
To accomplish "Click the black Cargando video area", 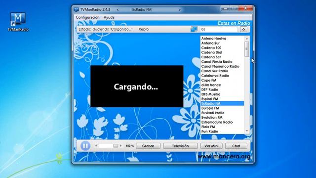I will point(137,86).
